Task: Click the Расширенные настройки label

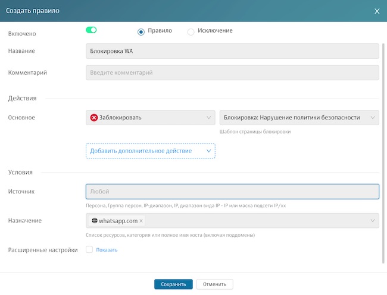Action: pos(43,250)
